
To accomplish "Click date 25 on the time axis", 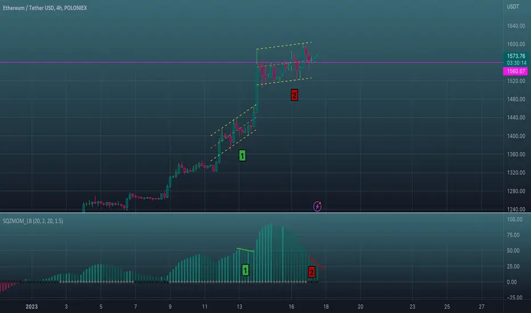I will pyautogui.click(x=447, y=307).
